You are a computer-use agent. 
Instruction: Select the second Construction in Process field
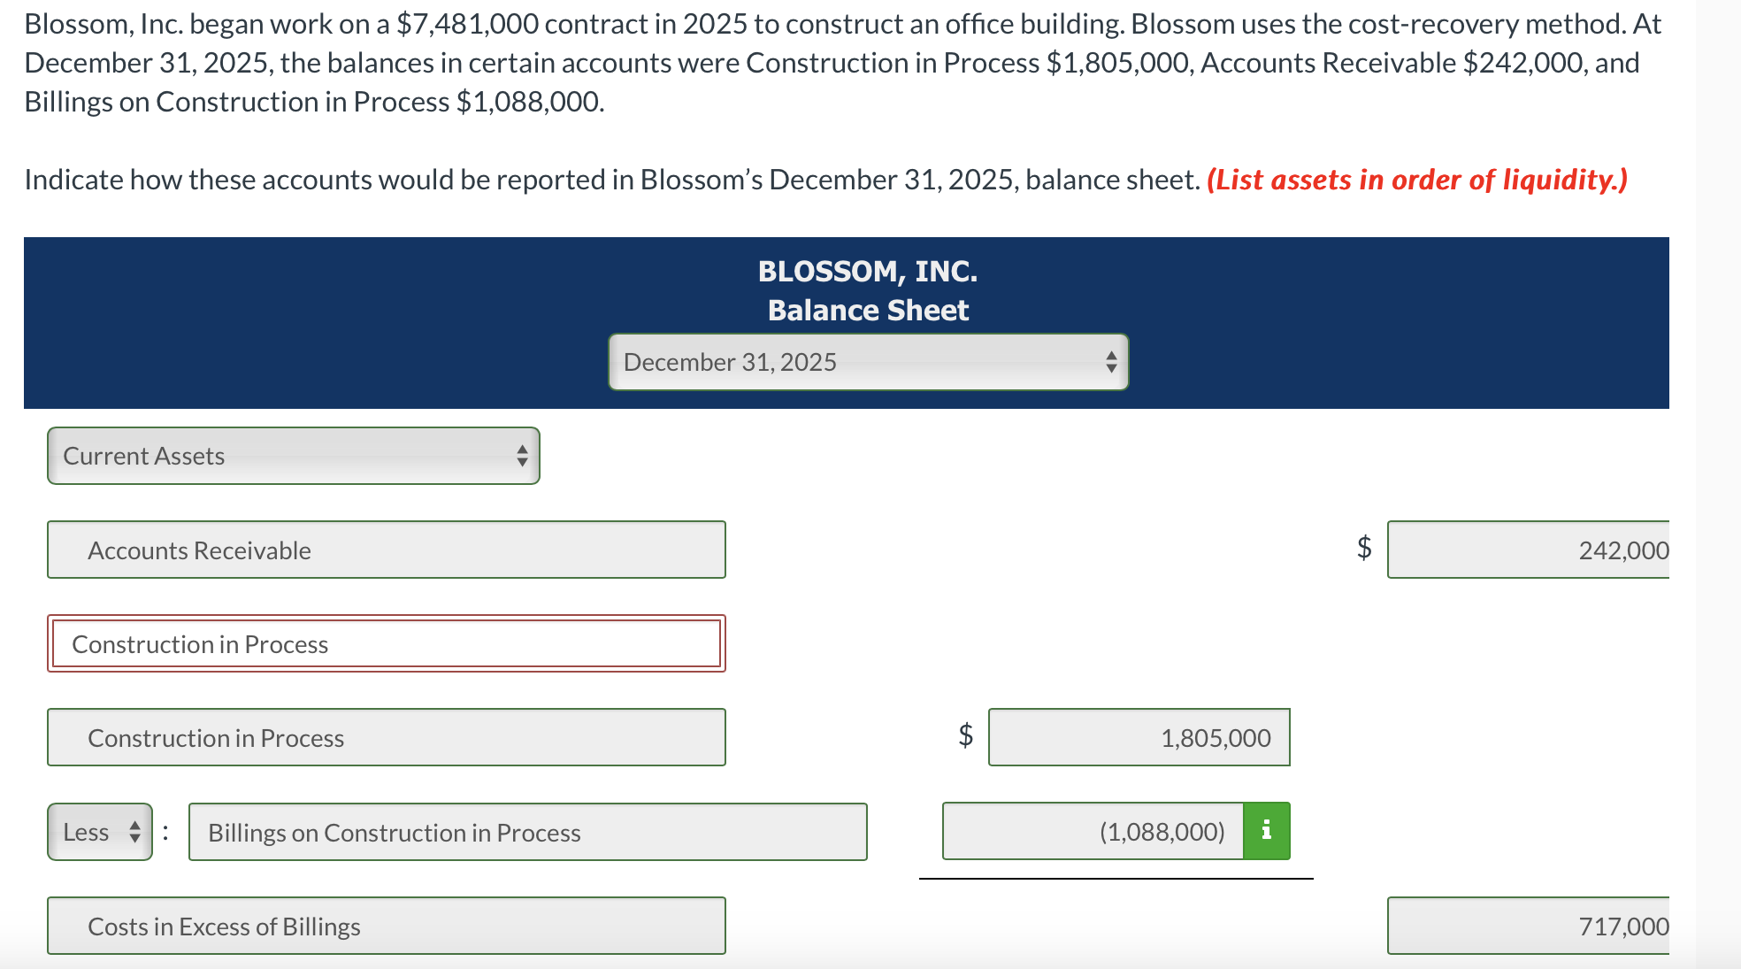(x=385, y=737)
